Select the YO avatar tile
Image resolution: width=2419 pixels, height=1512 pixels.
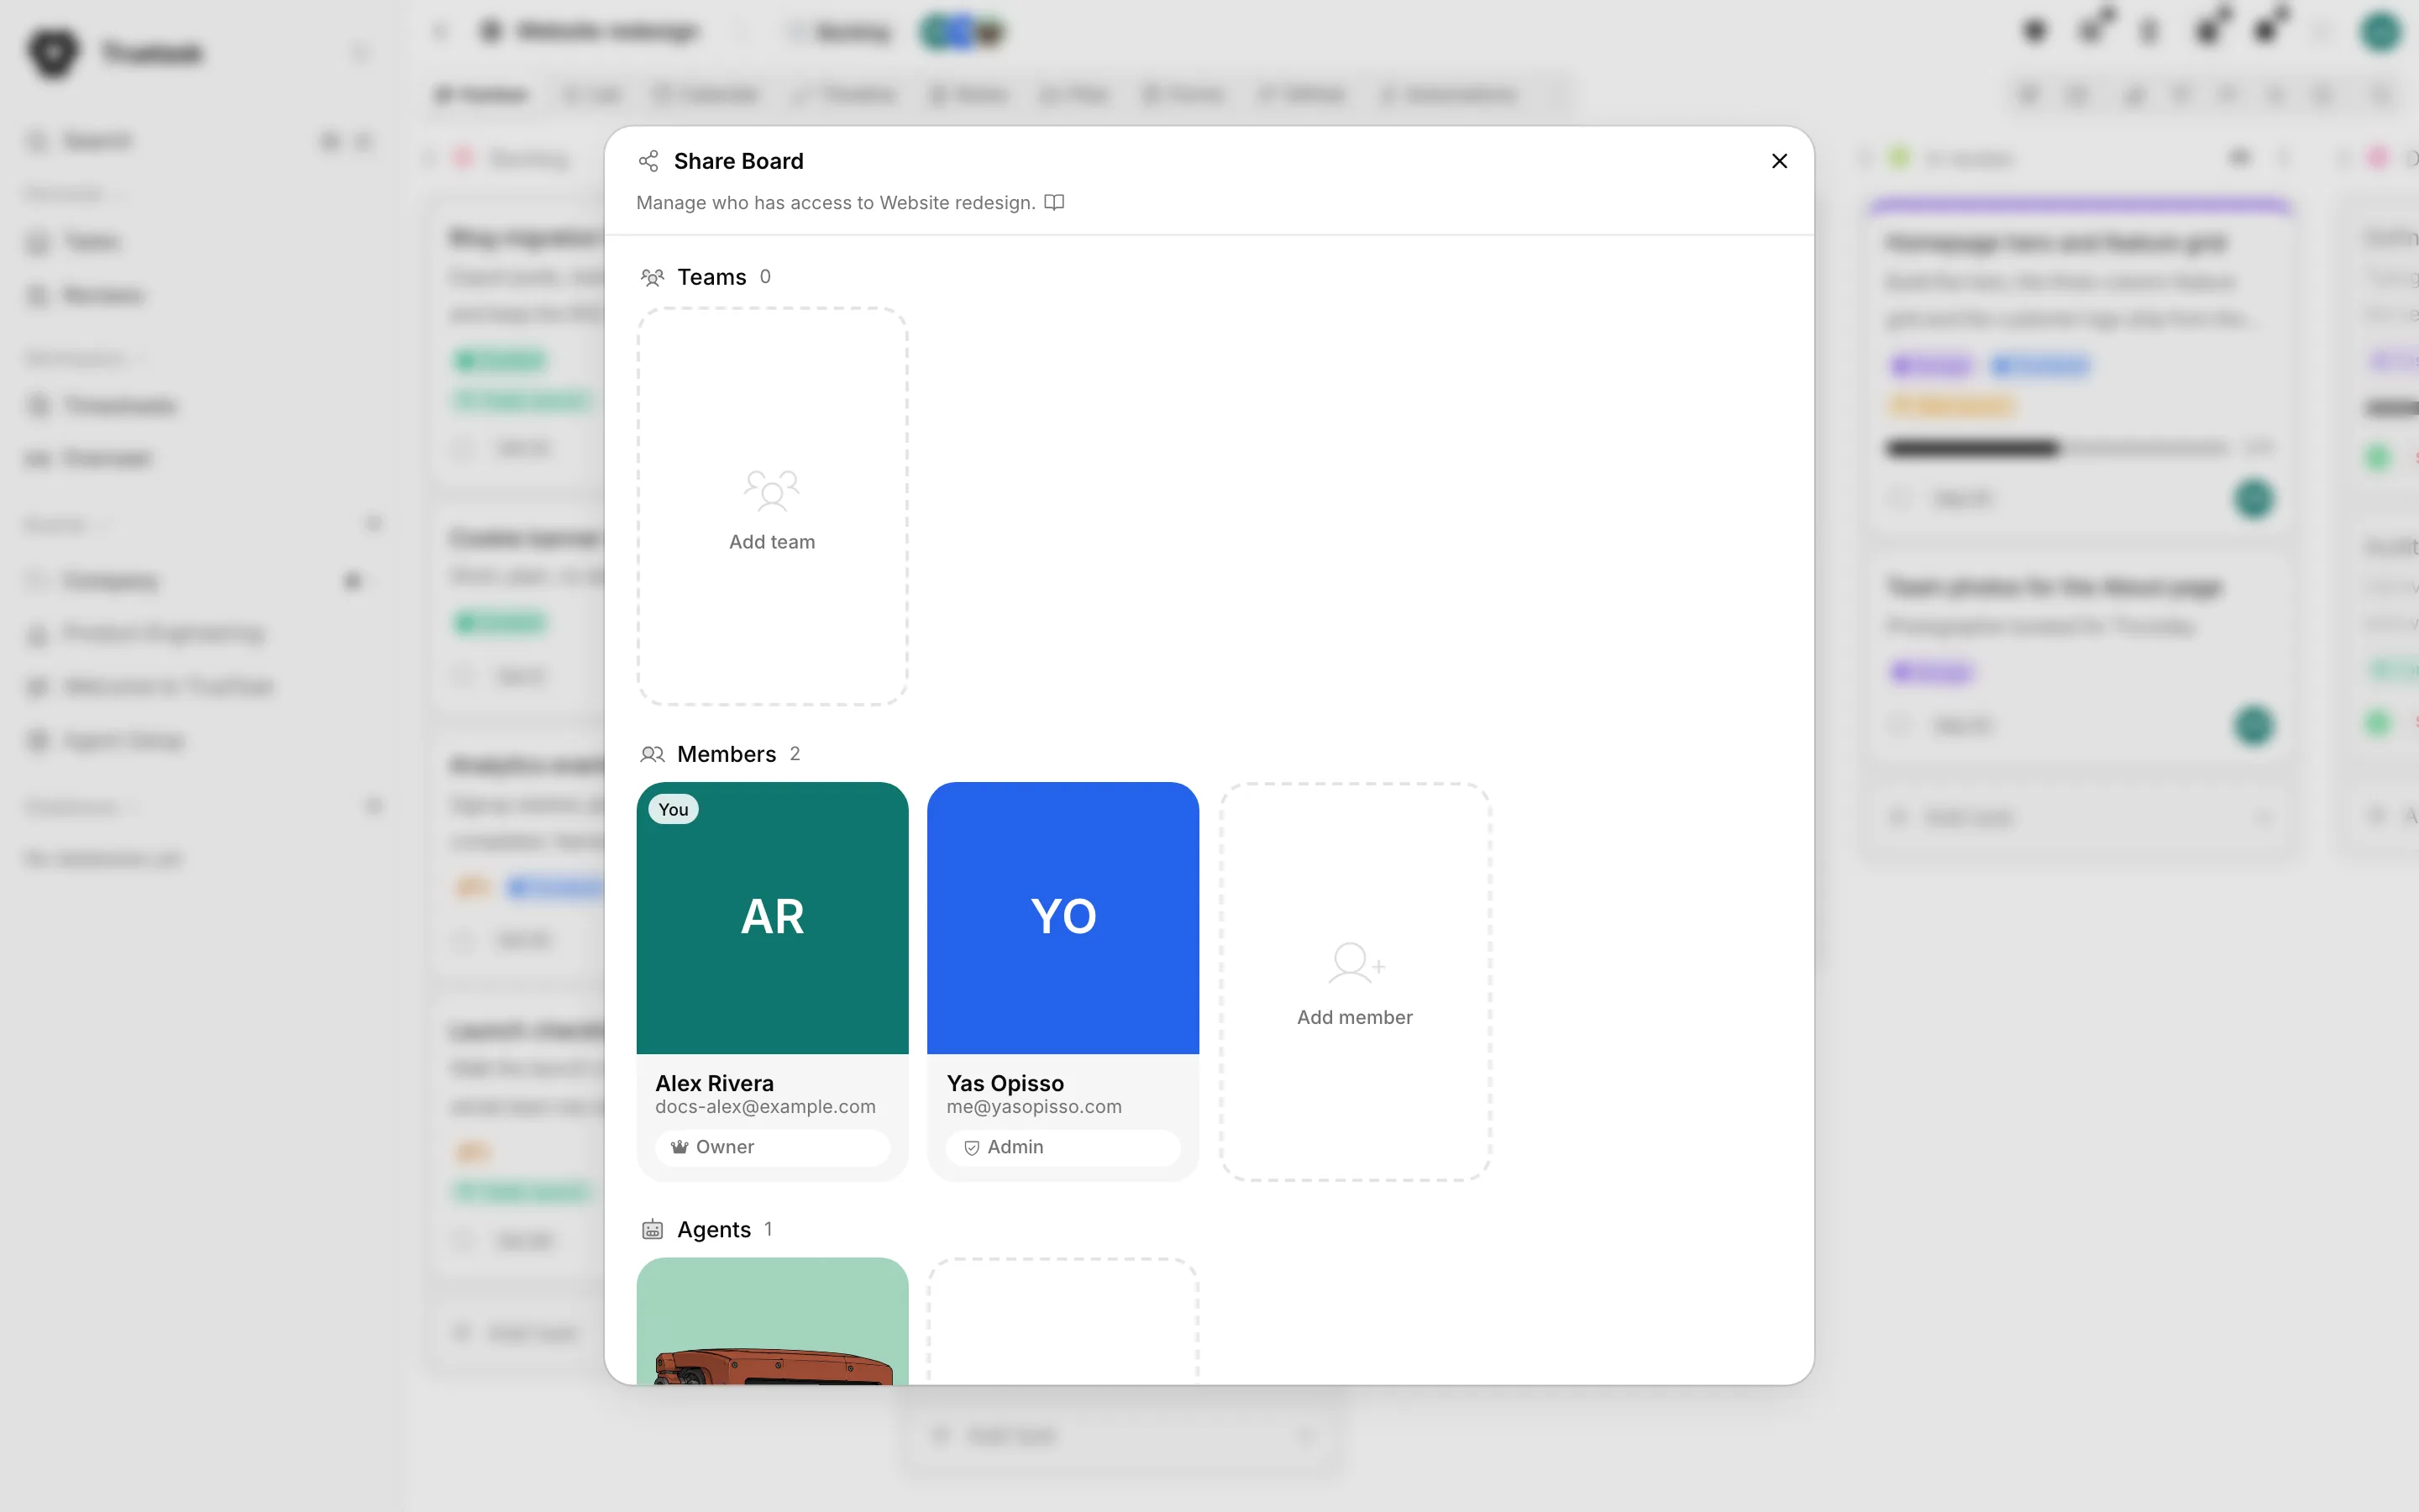point(1063,918)
